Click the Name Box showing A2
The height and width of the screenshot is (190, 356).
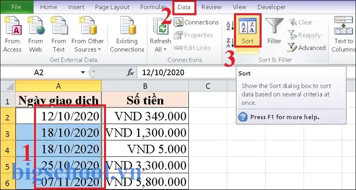click(x=39, y=73)
